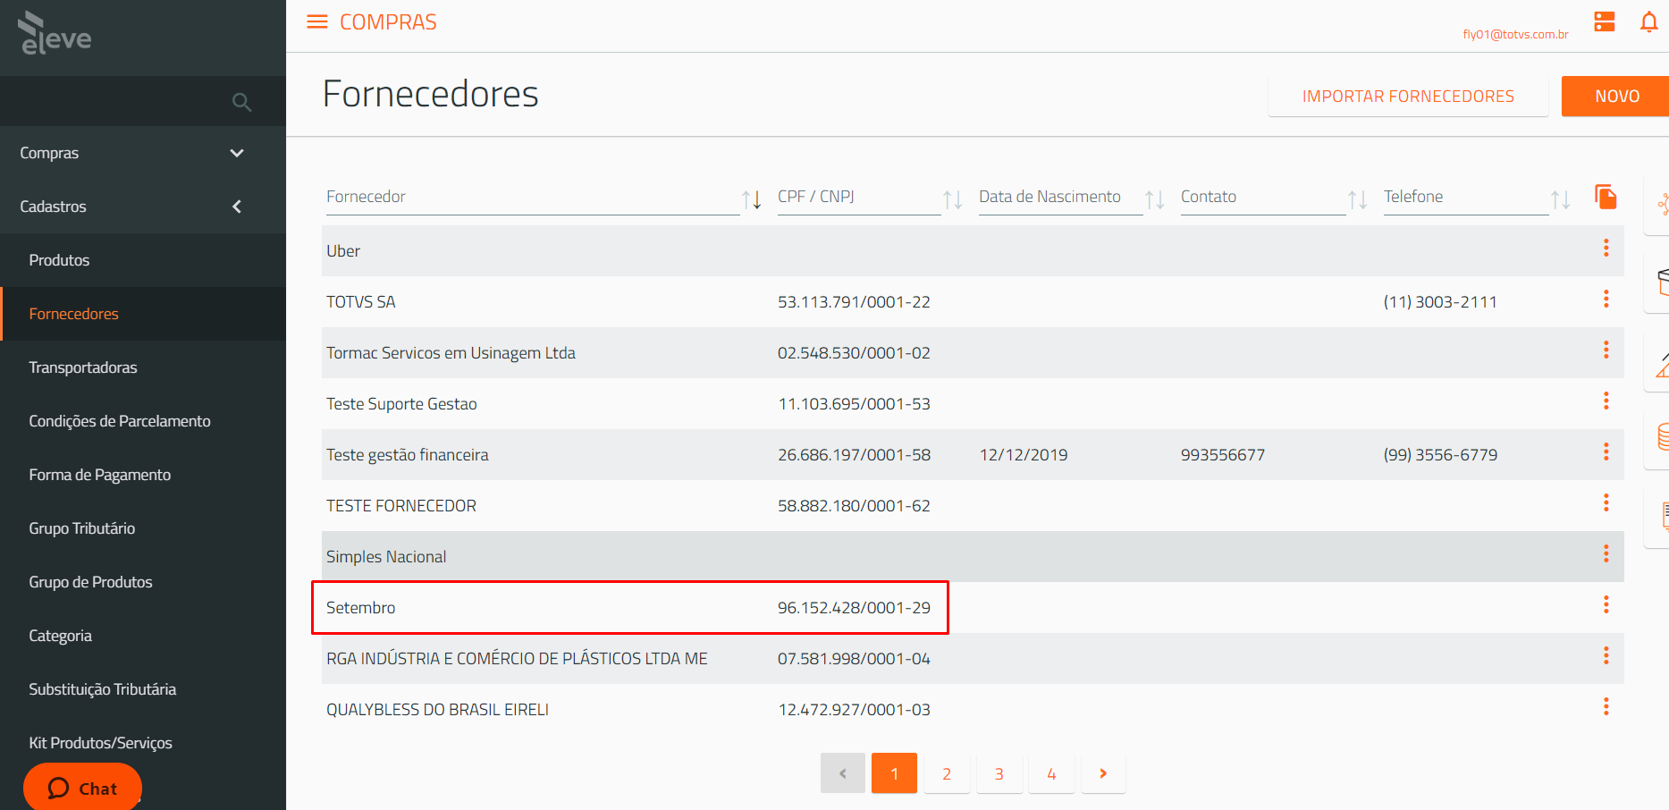The height and width of the screenshot is (810, 1669).
Task: Click the fly01@totvs.com.br account link
Action: coord(1515,35)
